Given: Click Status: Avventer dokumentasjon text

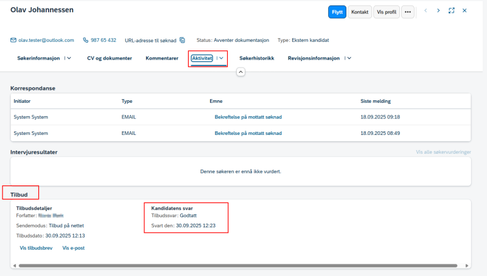Looking at the screenshot, I should point(233,40).
